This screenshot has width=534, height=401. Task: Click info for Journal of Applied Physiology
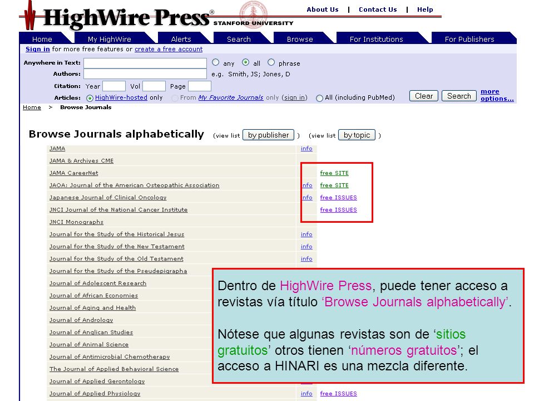pos(306,394)
